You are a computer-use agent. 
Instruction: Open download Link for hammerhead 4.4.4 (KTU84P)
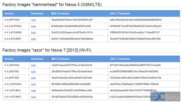[x=33, y=39]
